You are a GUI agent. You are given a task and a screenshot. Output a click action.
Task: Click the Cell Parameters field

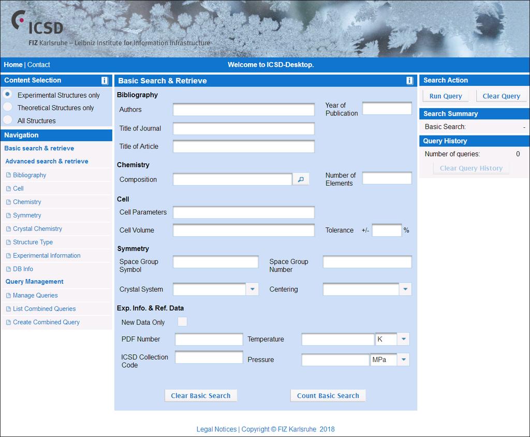tap(244, 212)
